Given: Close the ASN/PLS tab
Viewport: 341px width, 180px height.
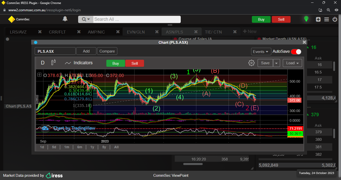Looking at the screenshot, I should click(196, 32).
